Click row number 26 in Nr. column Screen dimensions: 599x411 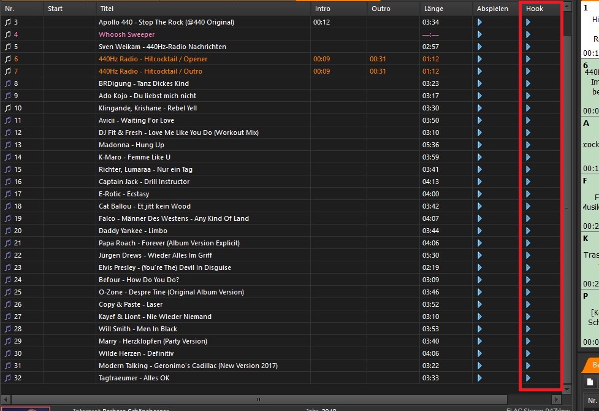click(18, 304)
